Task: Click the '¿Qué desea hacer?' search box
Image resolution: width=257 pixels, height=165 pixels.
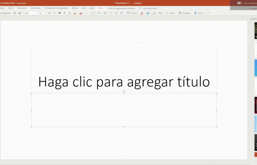Action: (x=148, y=8)
